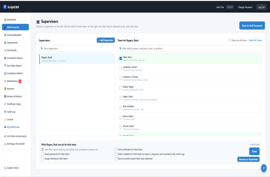This screenshot has height=177, width=270.
Task: Tick the Brown, David checkbox
Action: pyautogui.click(x=120, y=128)
